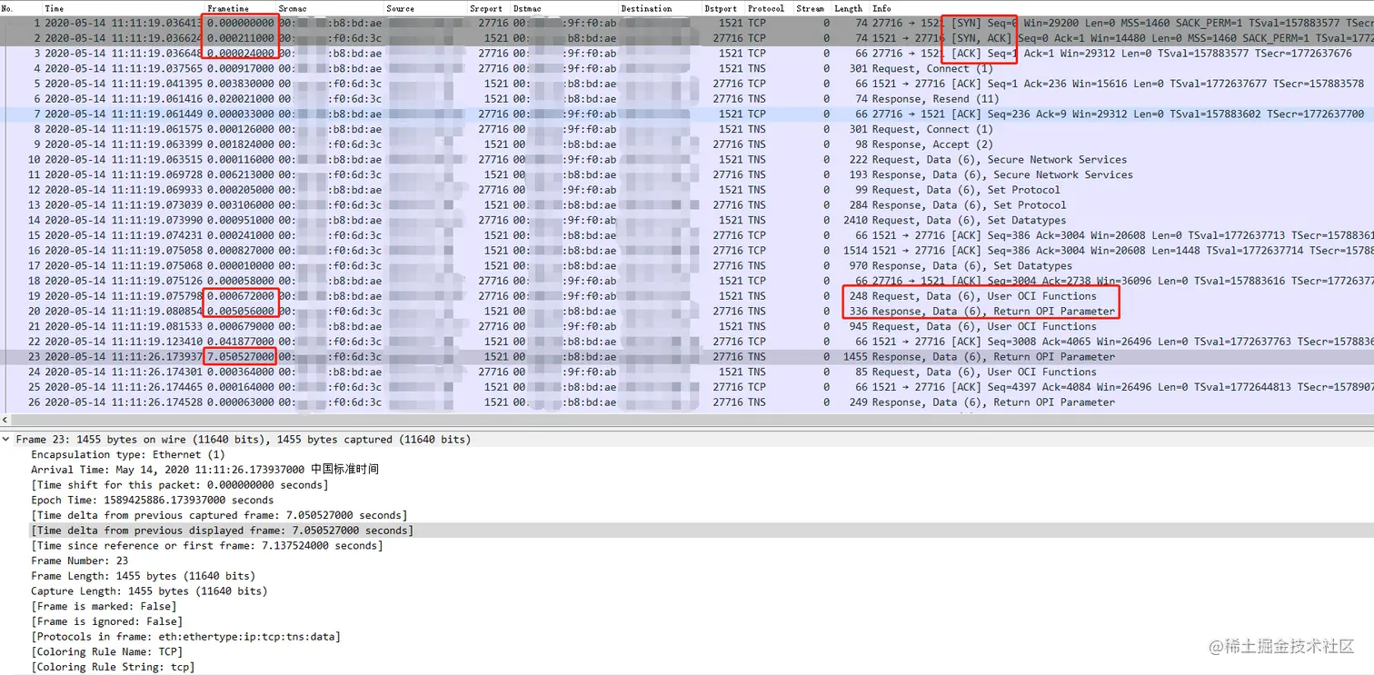
Task: Click the 'Frame Length: 1455 bytes' line
Action: (x=143, y=576)
